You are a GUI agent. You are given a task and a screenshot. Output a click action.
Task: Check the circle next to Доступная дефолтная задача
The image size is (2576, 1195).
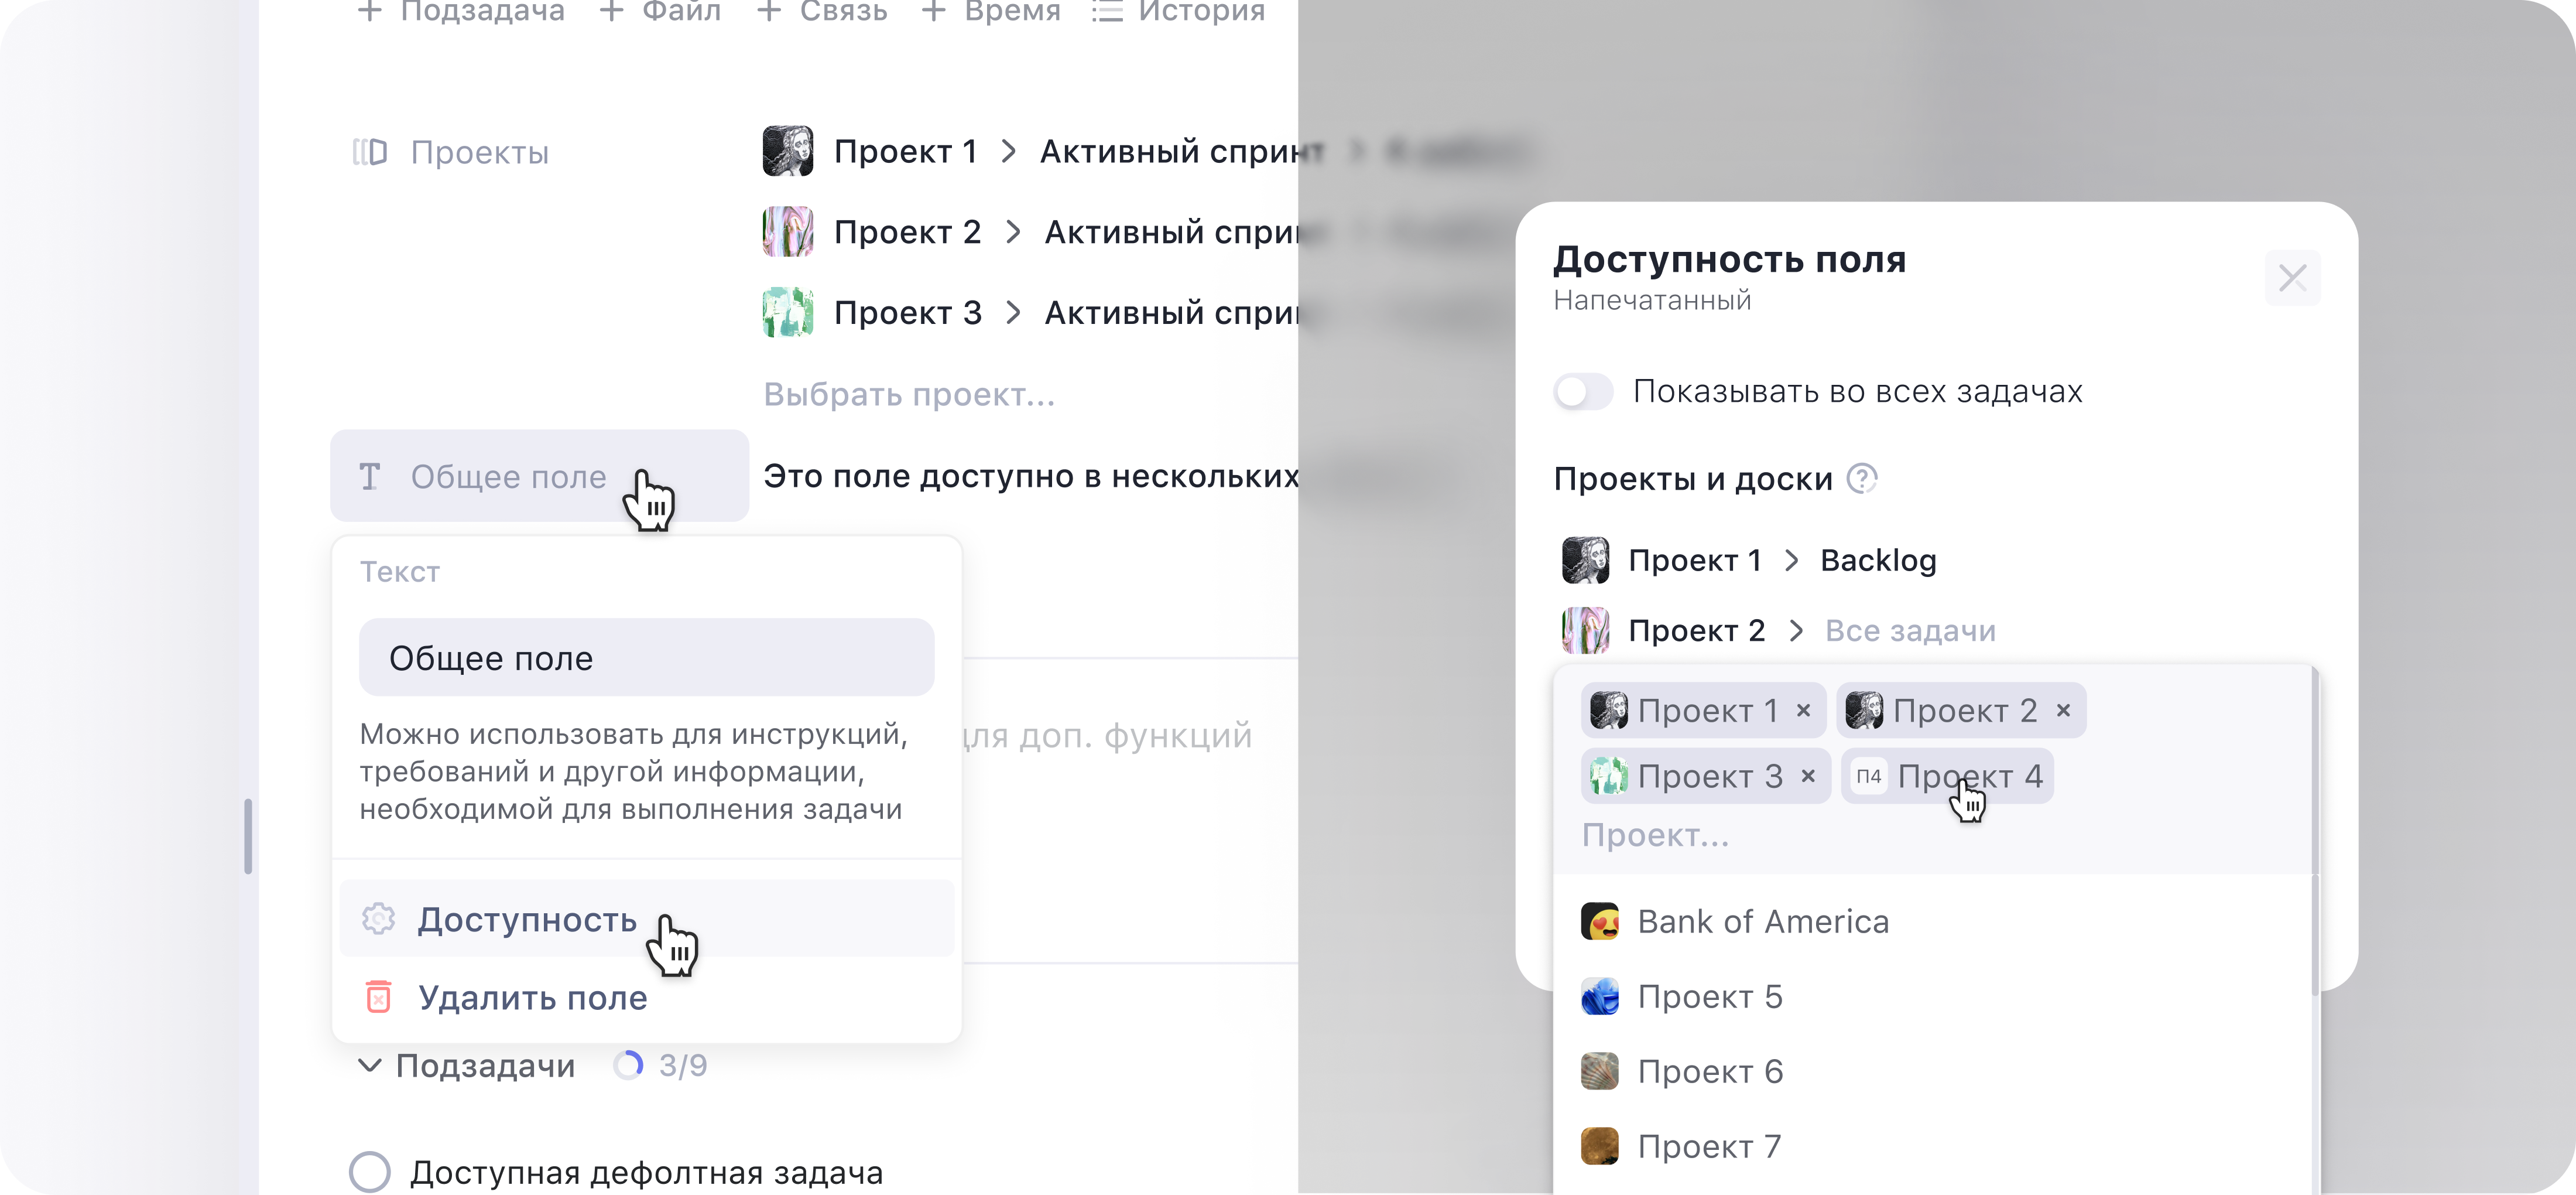click(370, 1171)
